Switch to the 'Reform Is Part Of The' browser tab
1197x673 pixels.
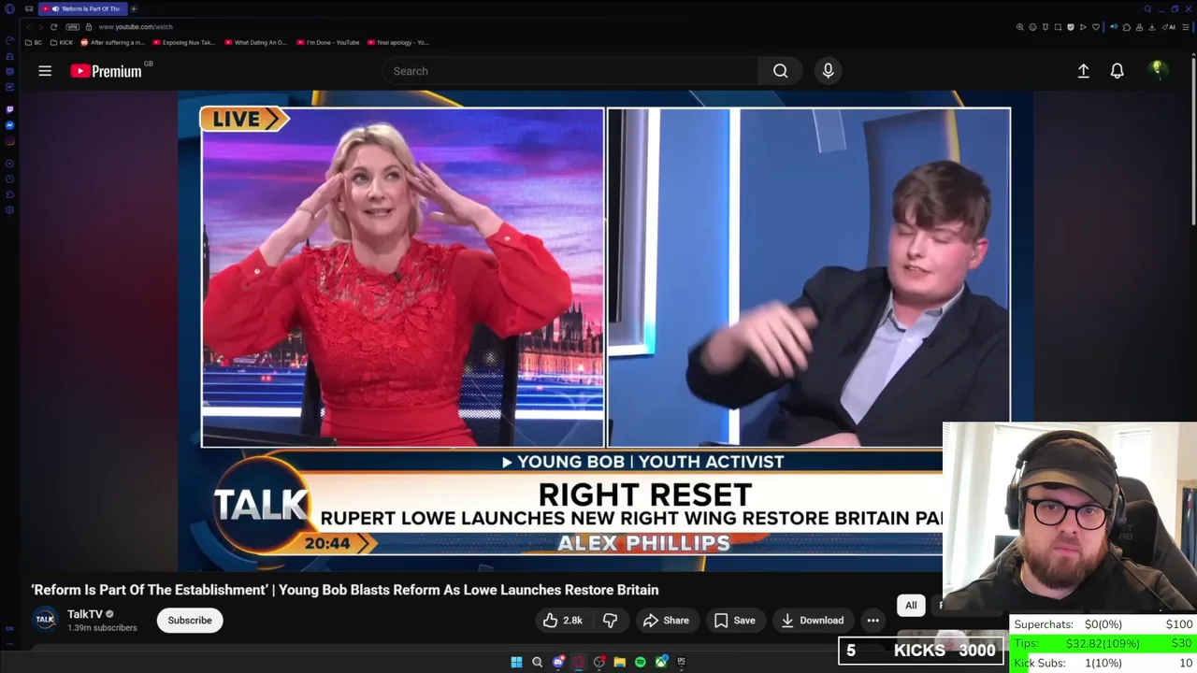[x=82, y=8]
